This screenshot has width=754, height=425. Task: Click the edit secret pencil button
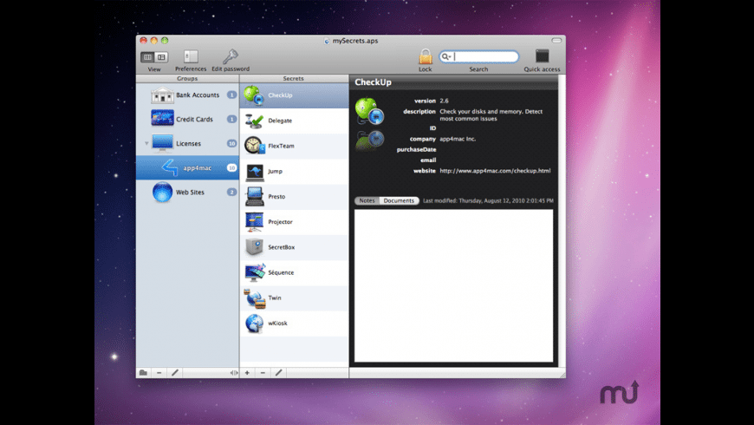pyautogui.click(x=278, y=373)
